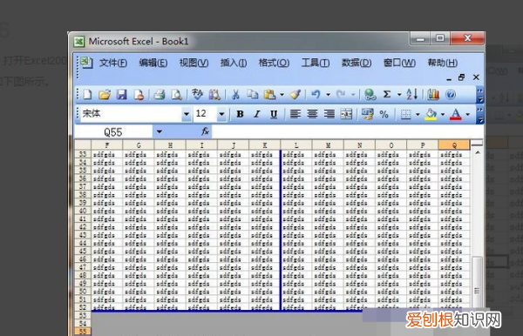523x336 pixels.
Task: Apply AutoSum sigma icon
Action: (x=387, y=95)
